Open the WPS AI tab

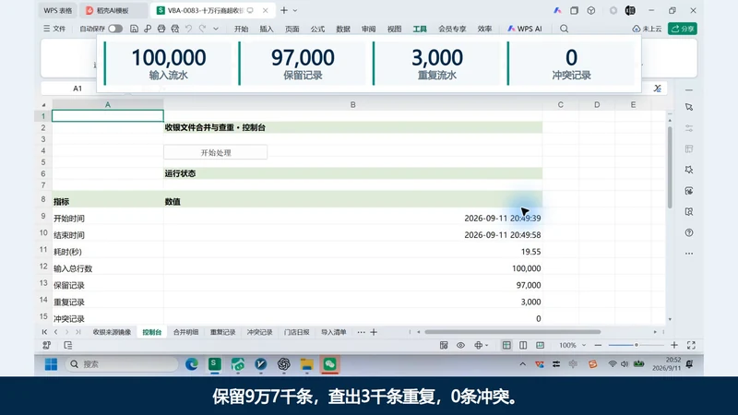pyautogui.click(x=524, y=29)
